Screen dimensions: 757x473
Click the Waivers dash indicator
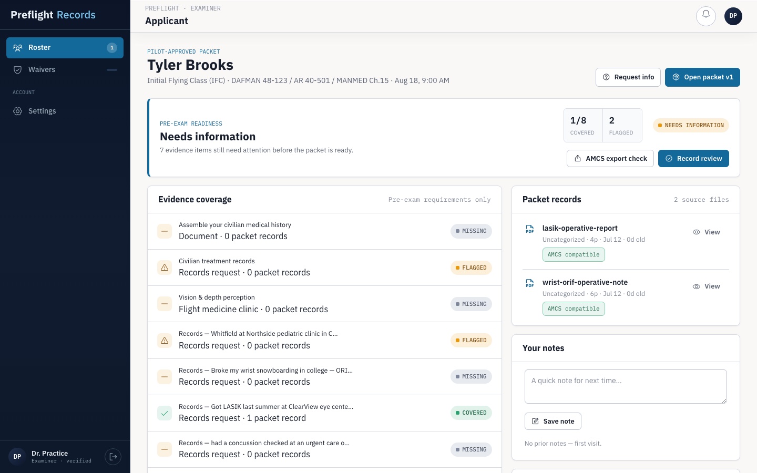112,70
